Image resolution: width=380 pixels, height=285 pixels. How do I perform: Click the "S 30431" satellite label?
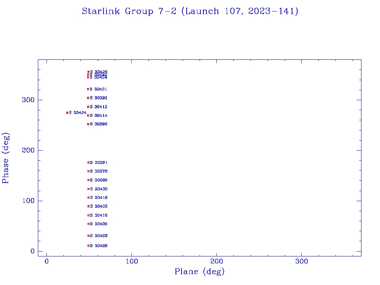(98, 89)
